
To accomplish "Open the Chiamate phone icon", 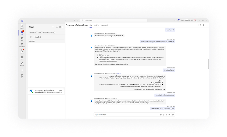I will [22, 51].
